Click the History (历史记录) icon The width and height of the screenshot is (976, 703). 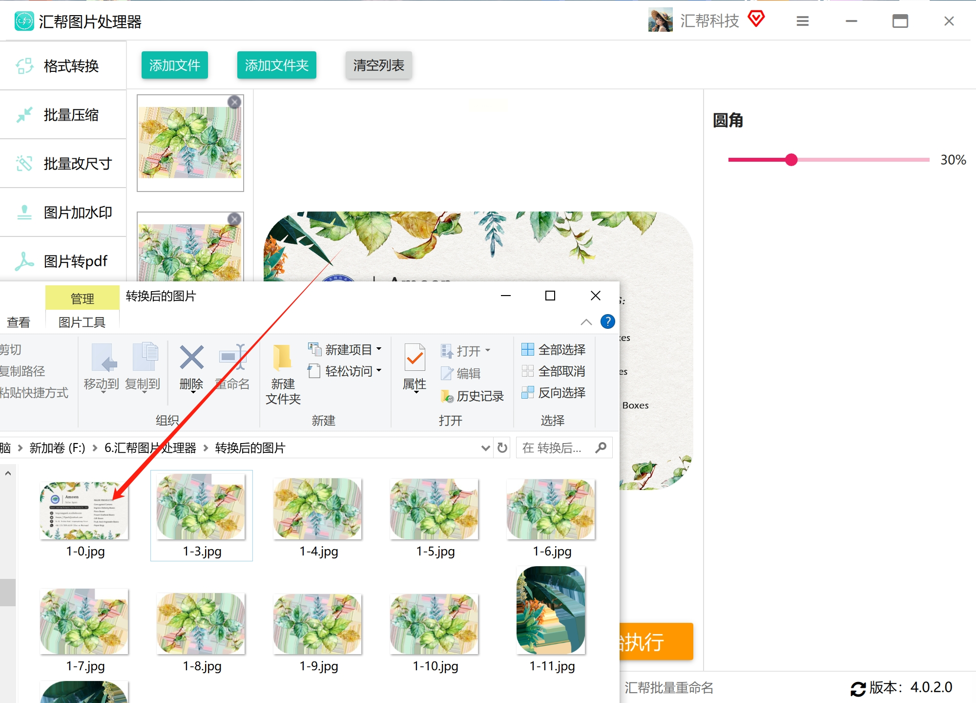pyautogui.click(x=447, y=396)
